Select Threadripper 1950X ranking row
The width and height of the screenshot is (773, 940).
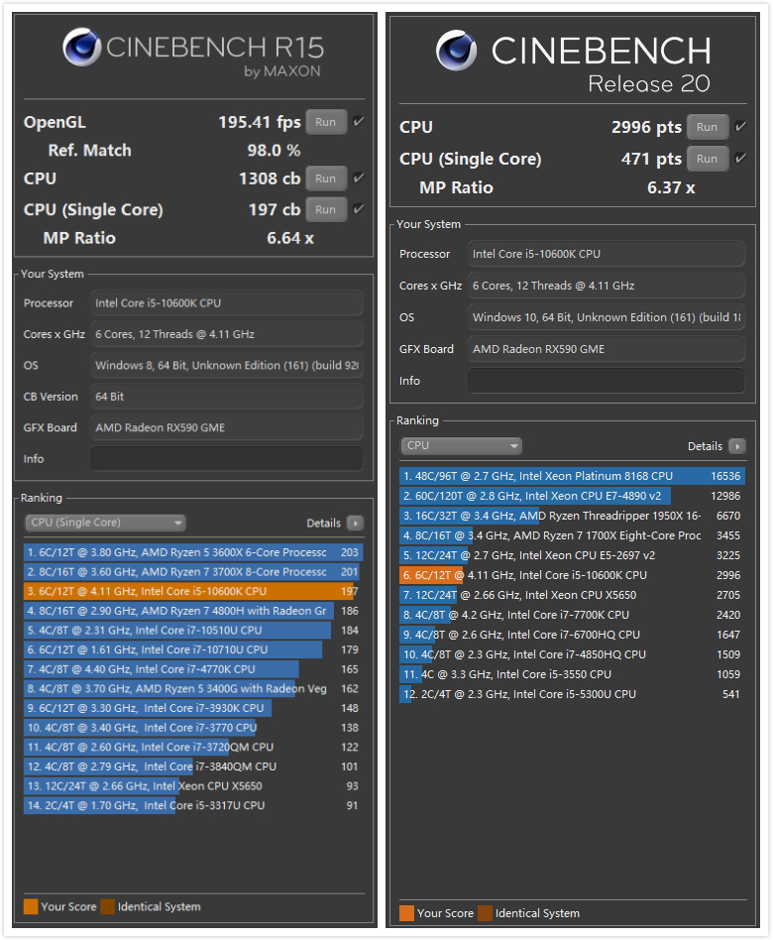click(572, 517)
